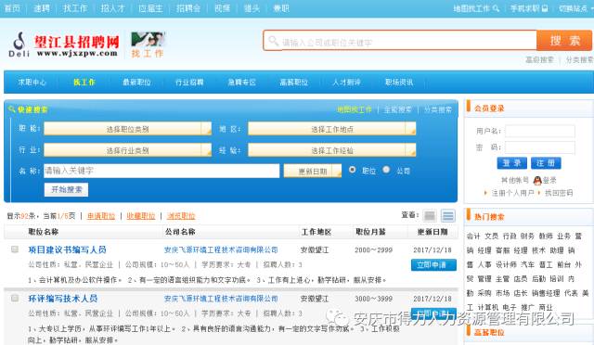Click the grid view icon
Image resolution: width=594 pixels, height=345 pixels.
pos(430,216)
